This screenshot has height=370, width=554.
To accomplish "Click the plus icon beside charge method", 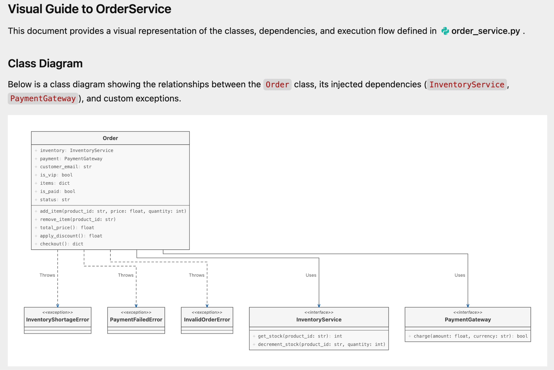I will (x=410, y=336).
